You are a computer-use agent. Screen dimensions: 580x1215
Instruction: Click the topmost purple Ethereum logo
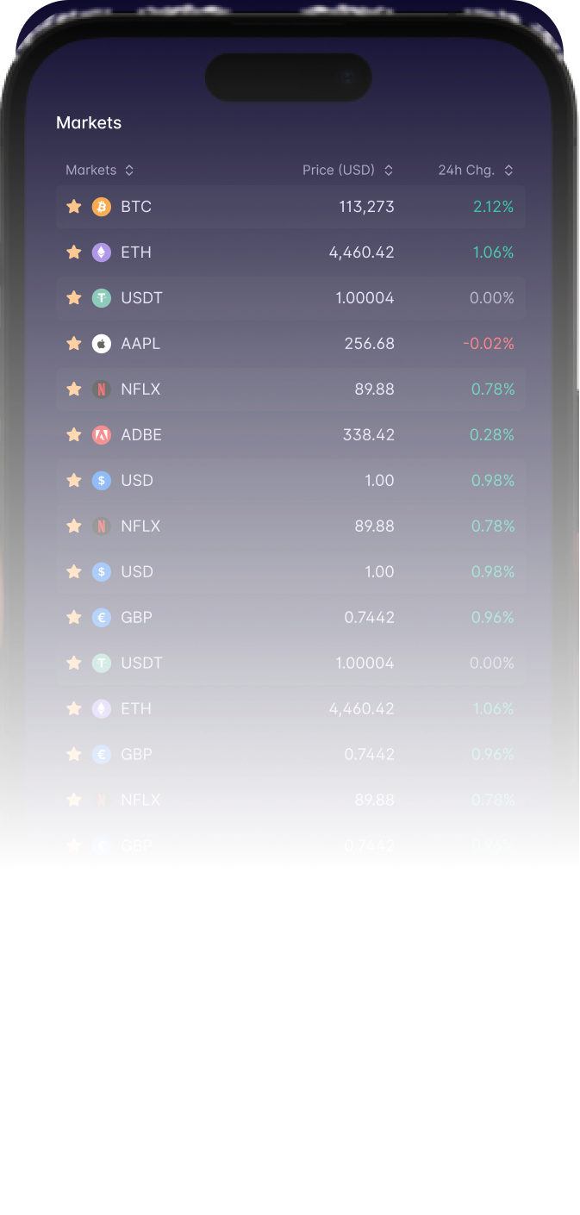click(x=102, y=252)
